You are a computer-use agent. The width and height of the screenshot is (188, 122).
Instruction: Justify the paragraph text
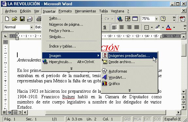137,27
